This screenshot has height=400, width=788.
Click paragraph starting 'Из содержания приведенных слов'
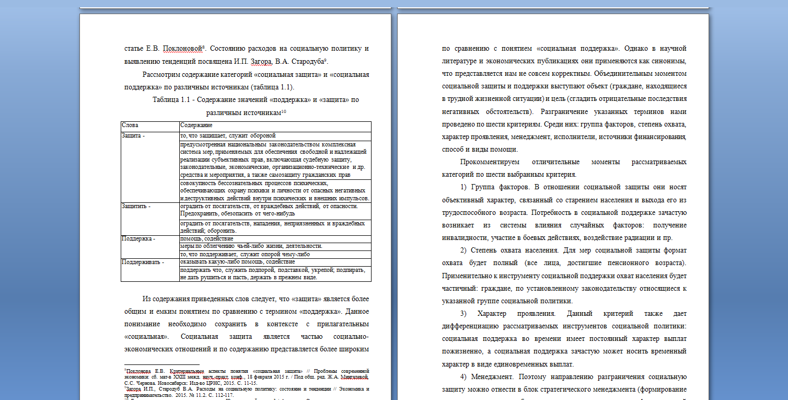click(247, 324)
